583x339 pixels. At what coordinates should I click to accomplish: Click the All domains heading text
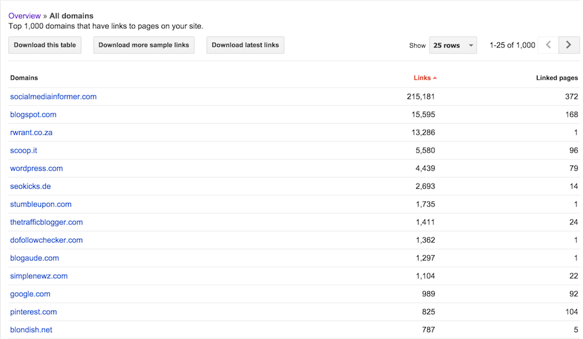(x=71, y=15)
